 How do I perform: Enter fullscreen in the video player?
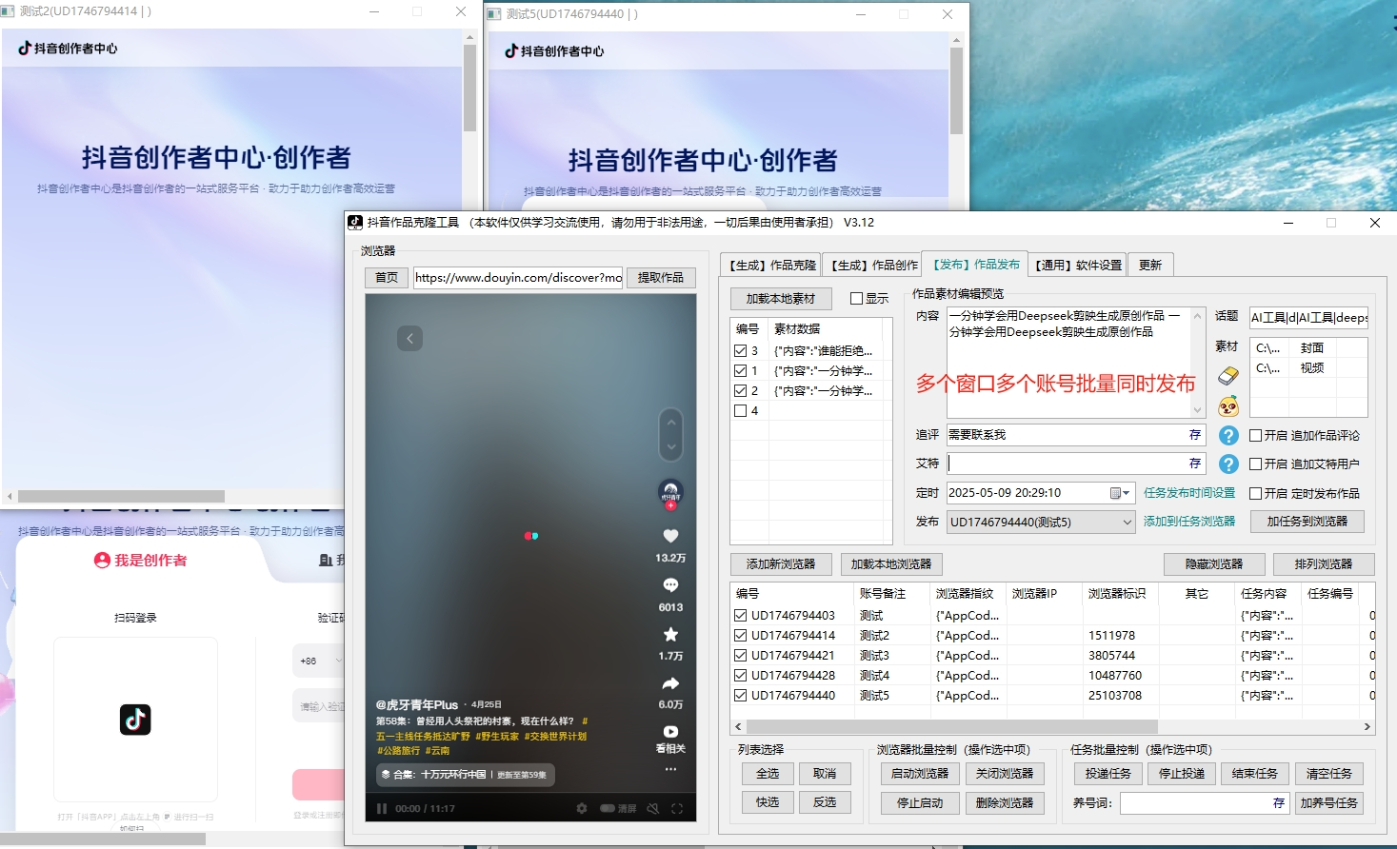(677, 807)
